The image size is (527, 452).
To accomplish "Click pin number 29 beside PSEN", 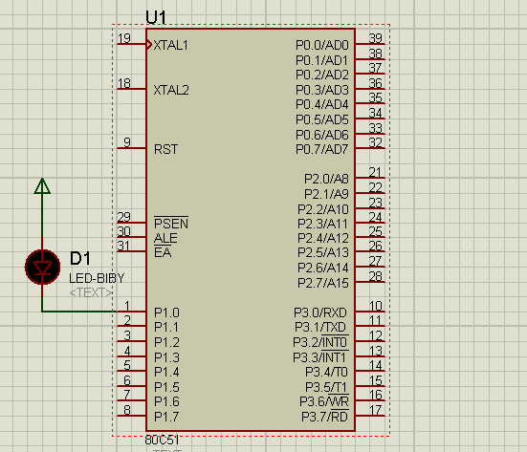I will tap(124, 217).
